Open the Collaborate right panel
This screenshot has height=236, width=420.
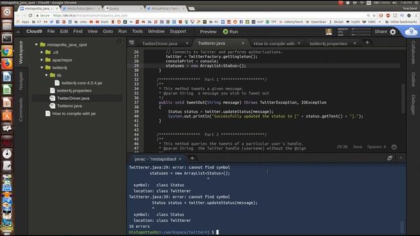(x=413, y=52)
